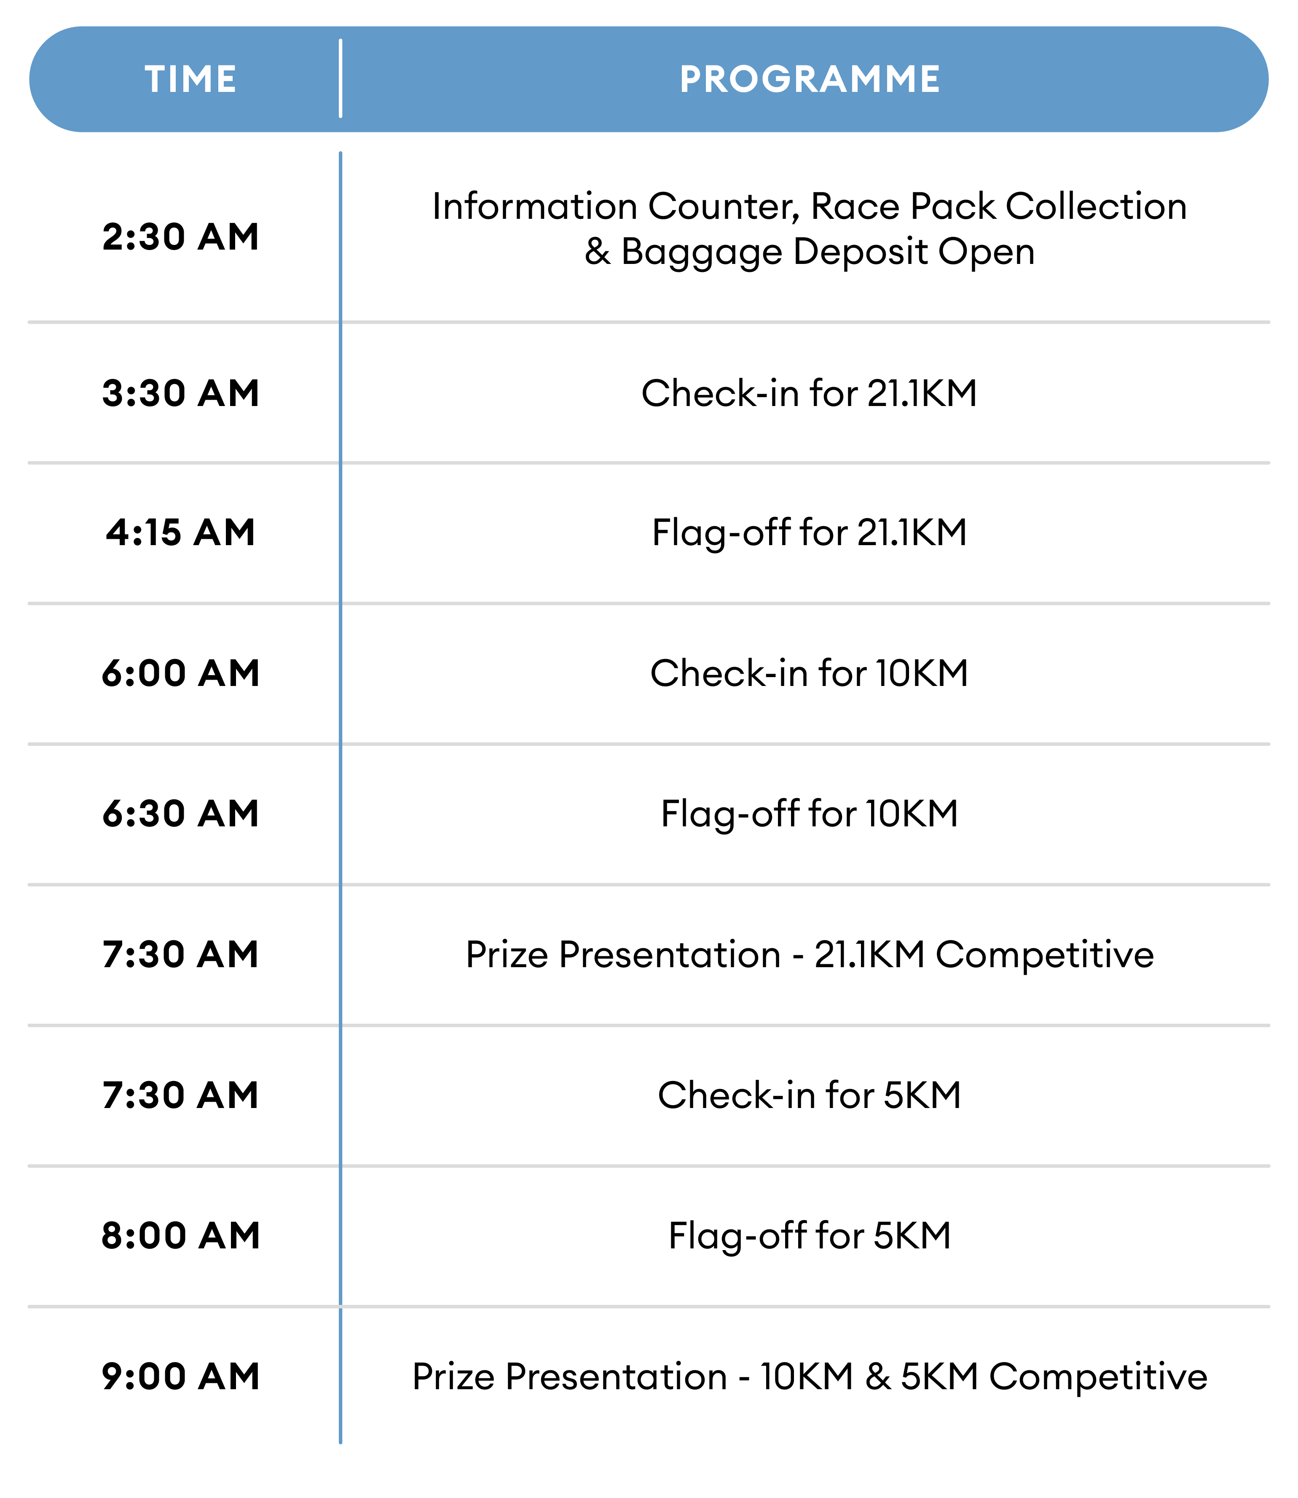
Task: Select the 6:00 AM time entry
Action: [181, 673]
